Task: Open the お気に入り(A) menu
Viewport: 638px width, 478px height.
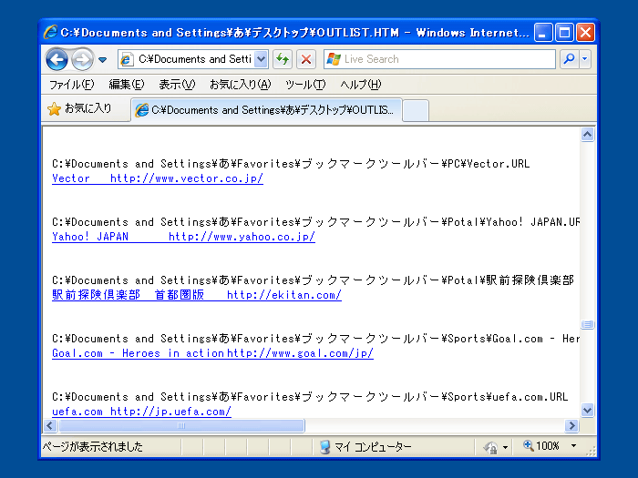Action: (240, 85)
